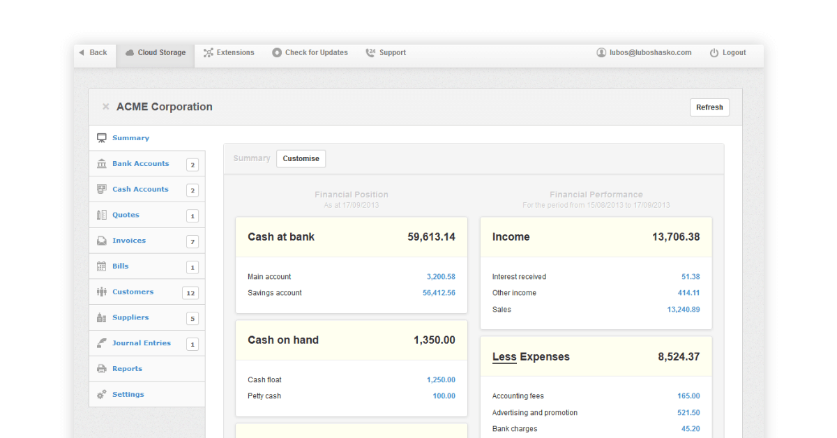Click the Suppliers buildings icon
This screenshot has height=438, width=837.
[x=102, y=317]
